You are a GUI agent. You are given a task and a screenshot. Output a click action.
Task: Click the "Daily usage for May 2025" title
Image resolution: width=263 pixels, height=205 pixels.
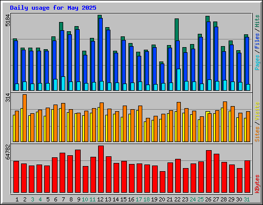[x=53, y=8]
